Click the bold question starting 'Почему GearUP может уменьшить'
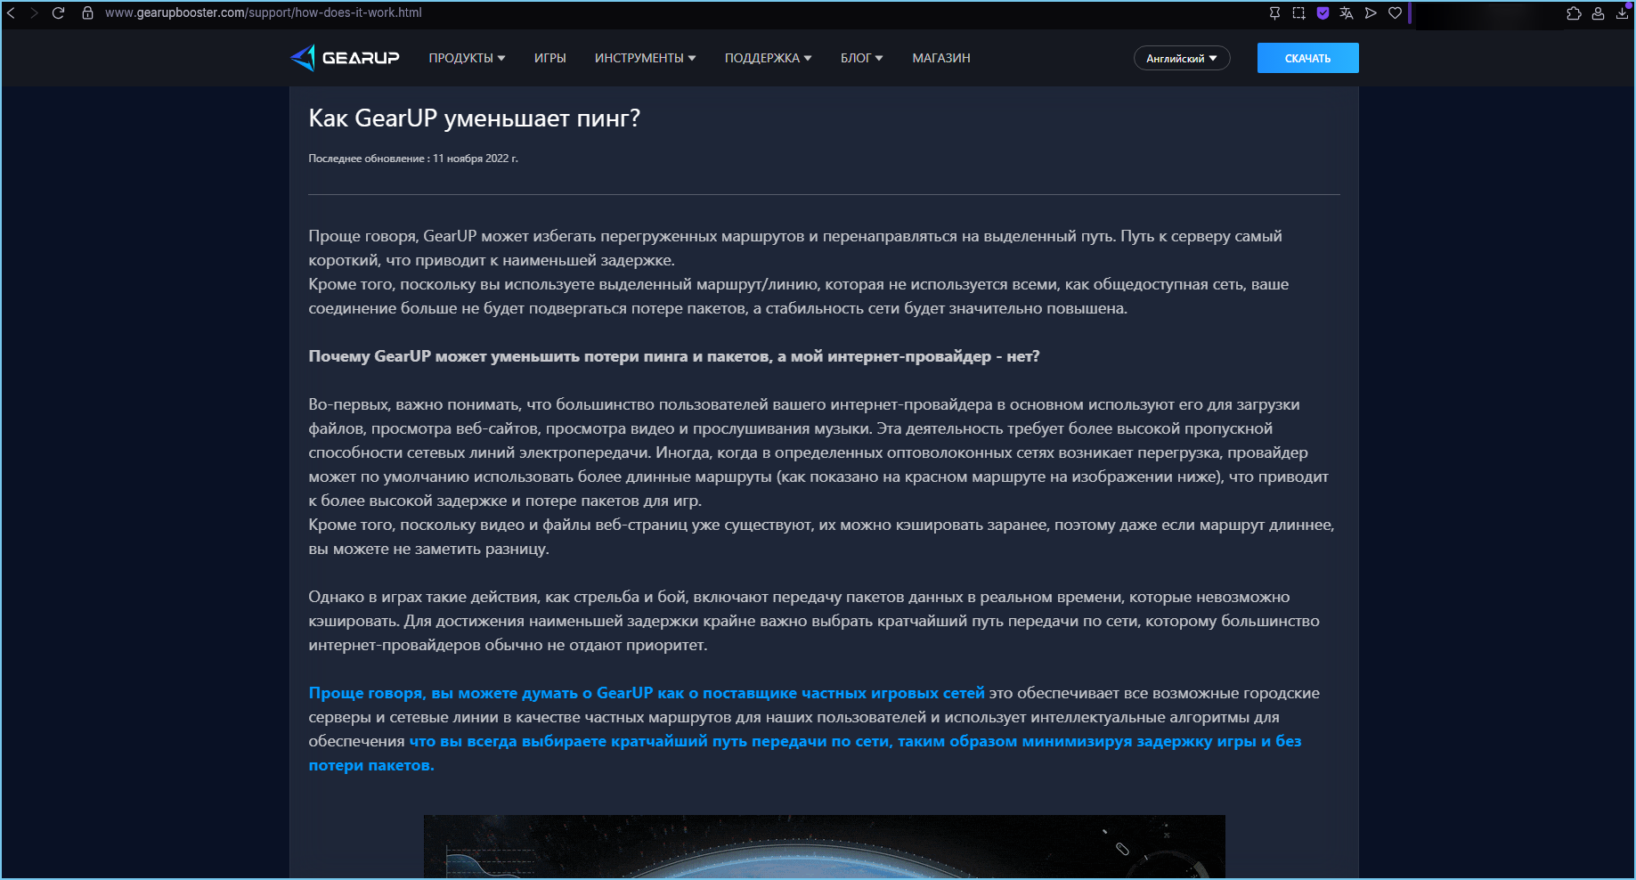 coord(674,356)
